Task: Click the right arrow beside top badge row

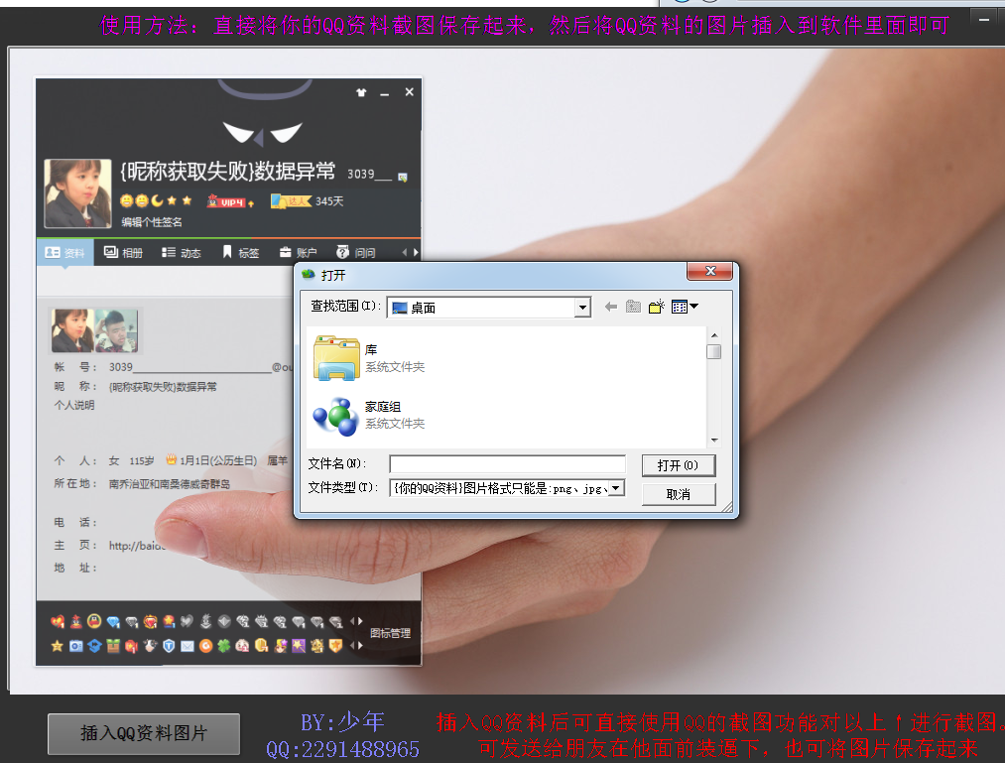Action: pos(360,621)
